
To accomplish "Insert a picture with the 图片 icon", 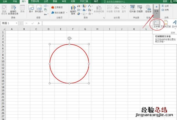I will [x=31, y=9].
